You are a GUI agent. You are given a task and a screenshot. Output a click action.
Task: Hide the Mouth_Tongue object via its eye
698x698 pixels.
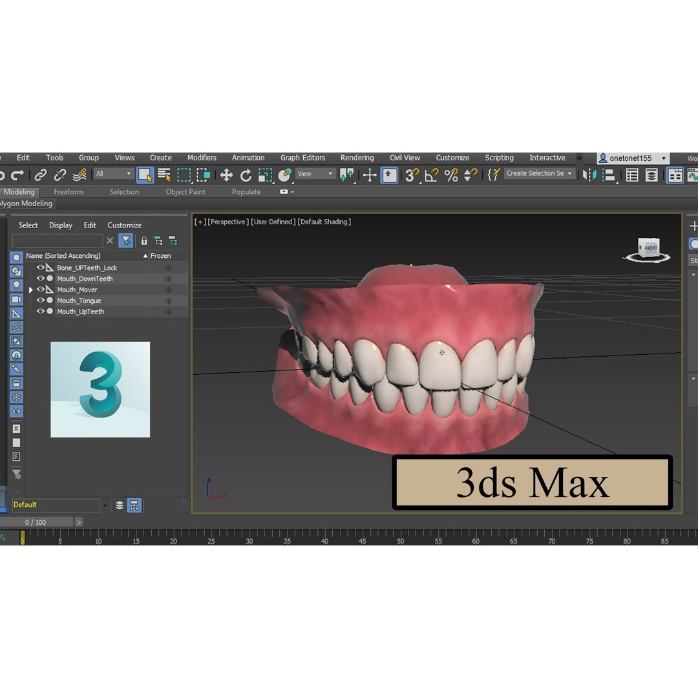click(x=39, y=301)
